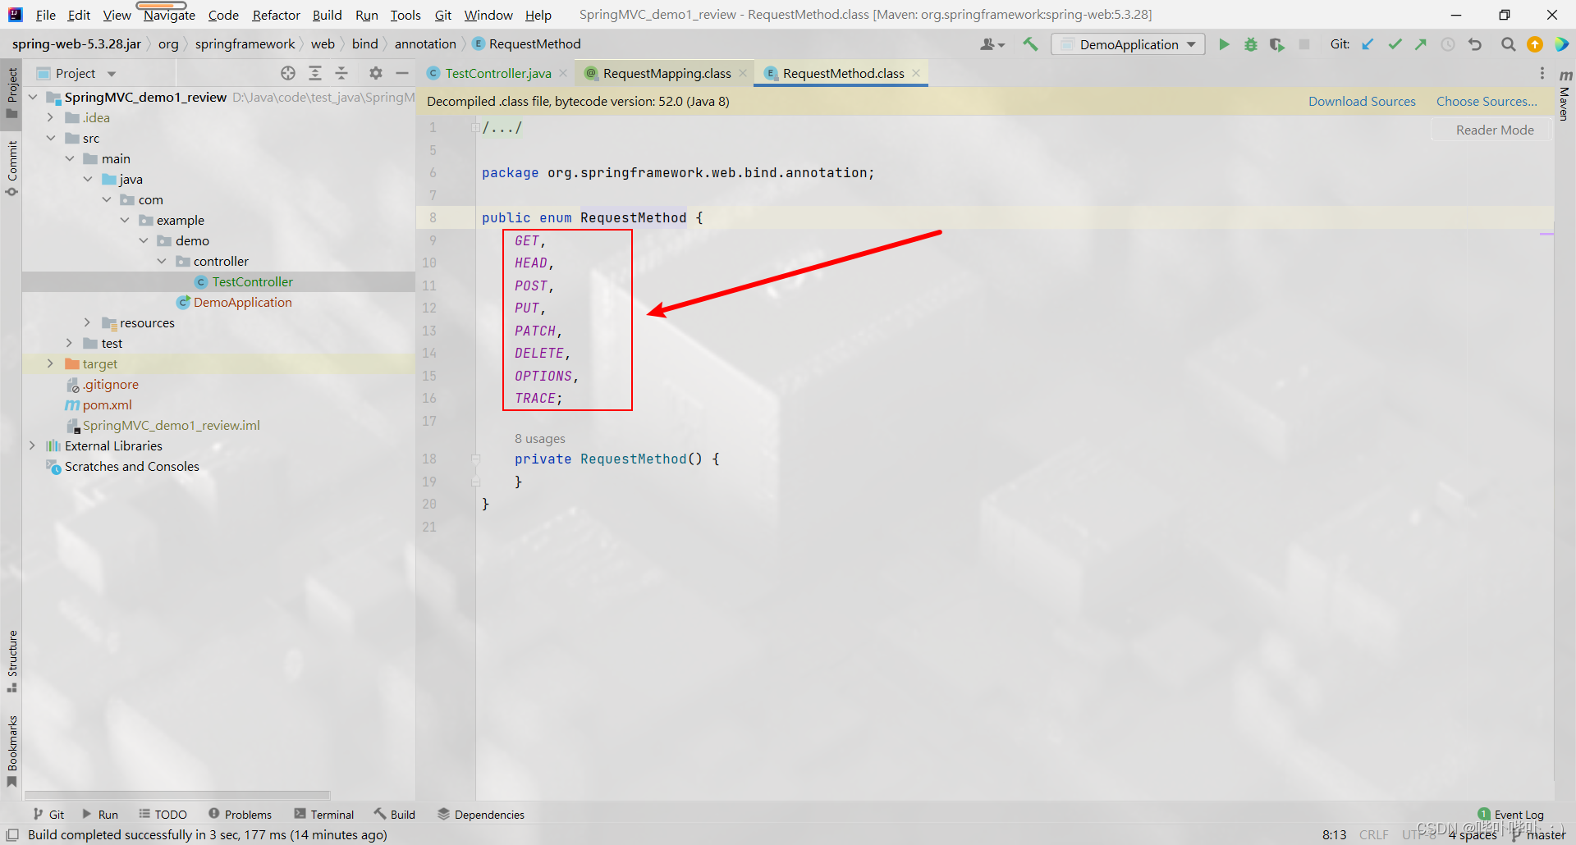
Task: Click Choose Sources link
Action: point(1487,101)
